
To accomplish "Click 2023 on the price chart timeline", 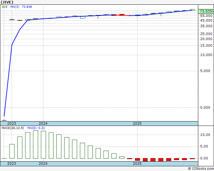I will 12,123.
